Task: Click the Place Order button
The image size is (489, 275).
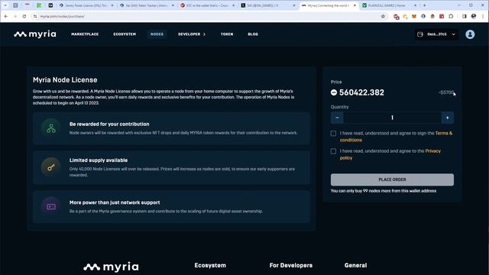Action: pyautogui.click(x=392, y=180)
